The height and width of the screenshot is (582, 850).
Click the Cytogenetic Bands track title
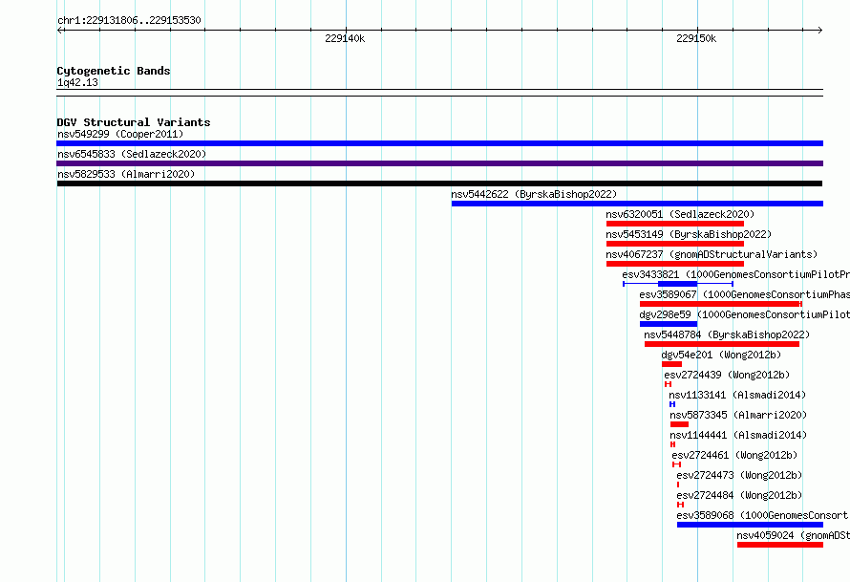[114, 71]
